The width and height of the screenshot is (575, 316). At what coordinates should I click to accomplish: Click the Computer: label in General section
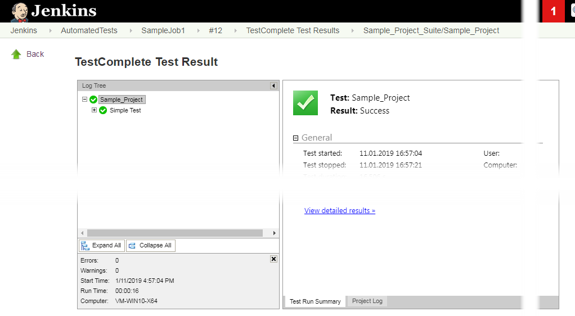[x=500, y=165]
